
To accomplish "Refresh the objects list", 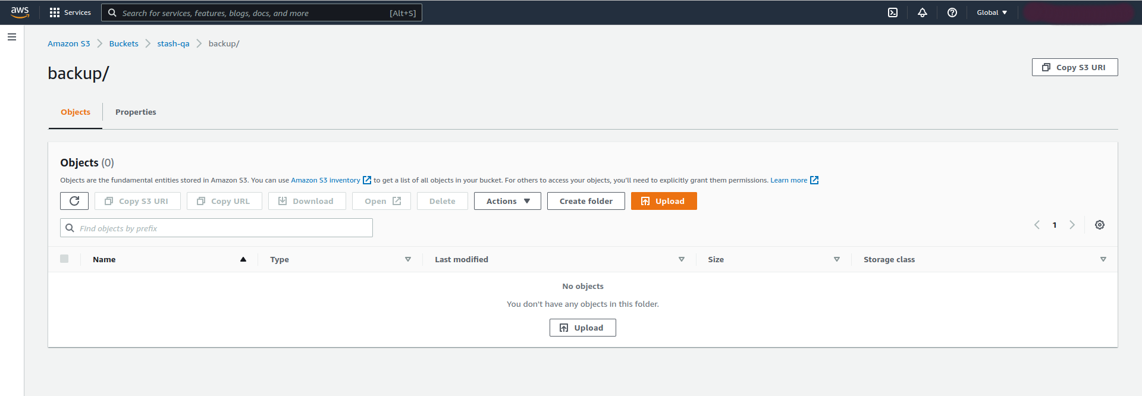I will point(74,201).
